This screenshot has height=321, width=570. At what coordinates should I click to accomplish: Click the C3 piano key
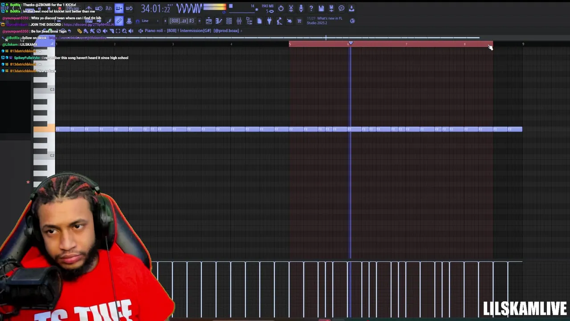44,90
